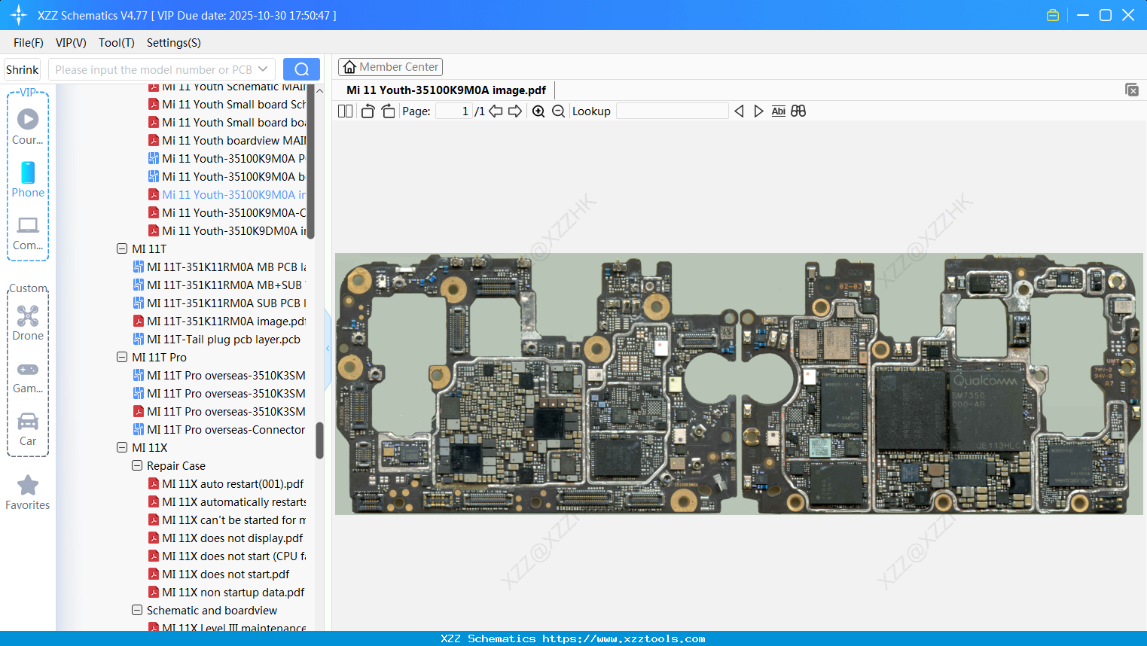Click the Member Center button
This screenshot has height=646, width=1147.
pyautogui.click(x=390, y=66)
